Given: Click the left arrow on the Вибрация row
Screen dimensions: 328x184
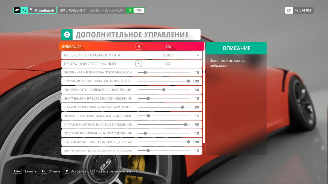Looking at the screenshot, I should tap(139, 46).
